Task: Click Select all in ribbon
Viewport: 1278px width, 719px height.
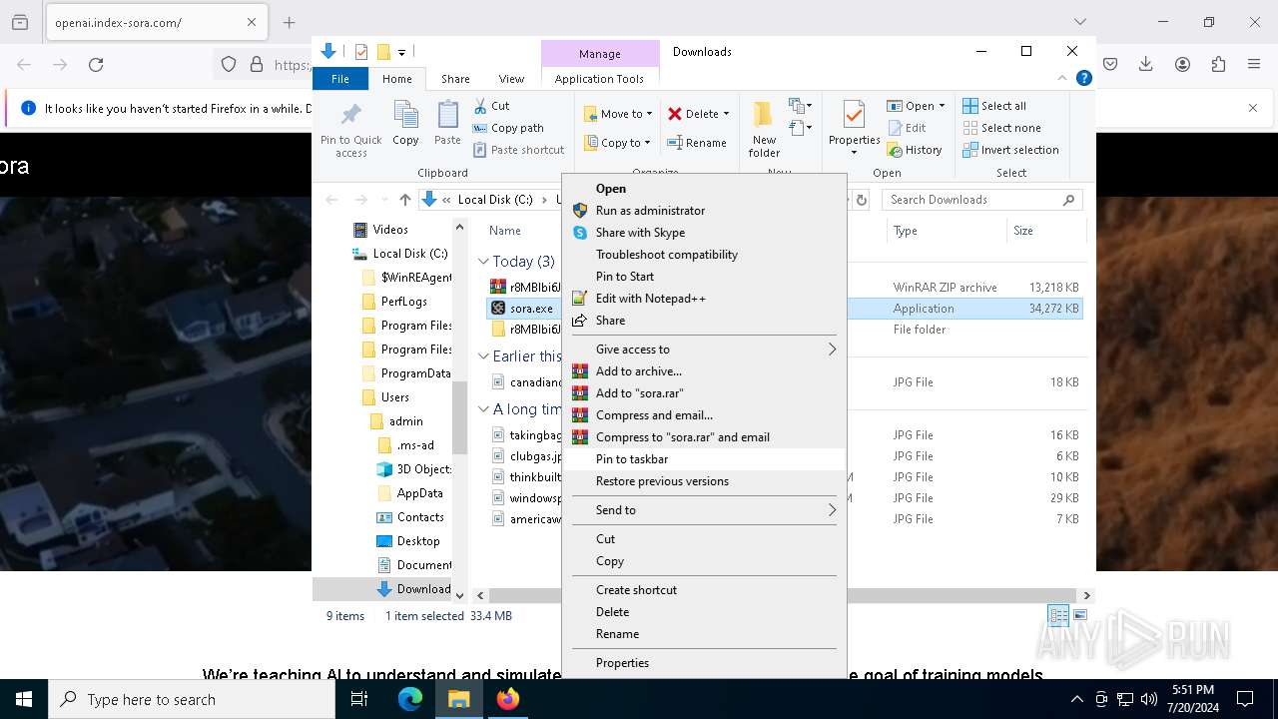Action: [x=994, y=106]
